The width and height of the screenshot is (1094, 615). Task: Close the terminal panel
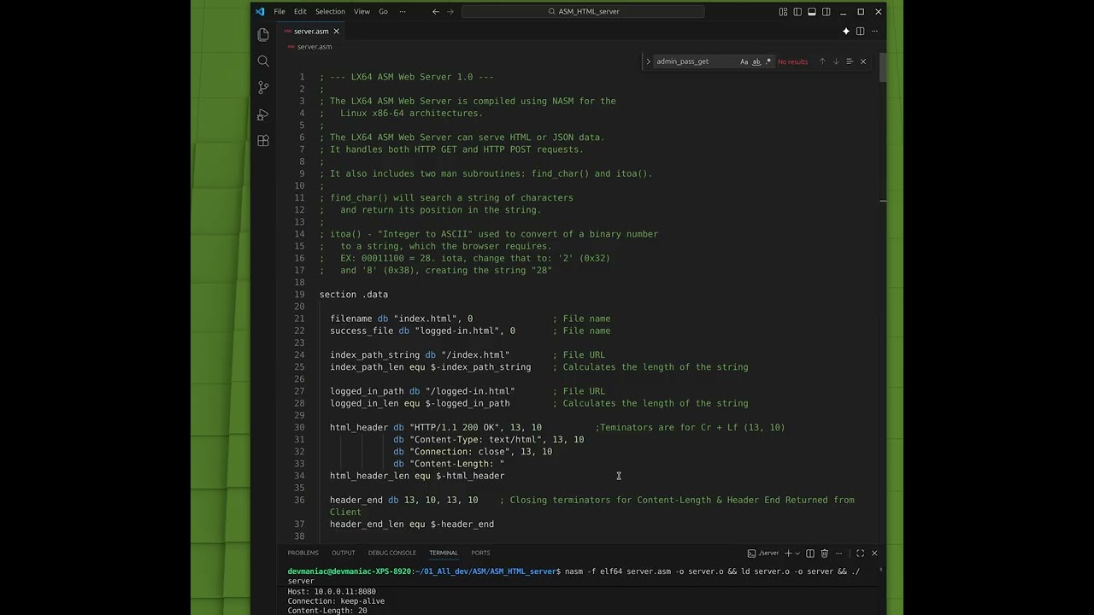click(x=874, y=553)
